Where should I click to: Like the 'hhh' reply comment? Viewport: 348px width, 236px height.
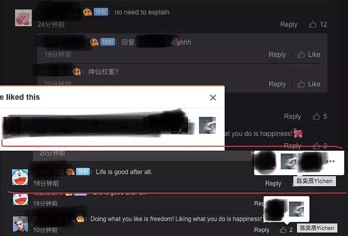click(x=309, y=55)
